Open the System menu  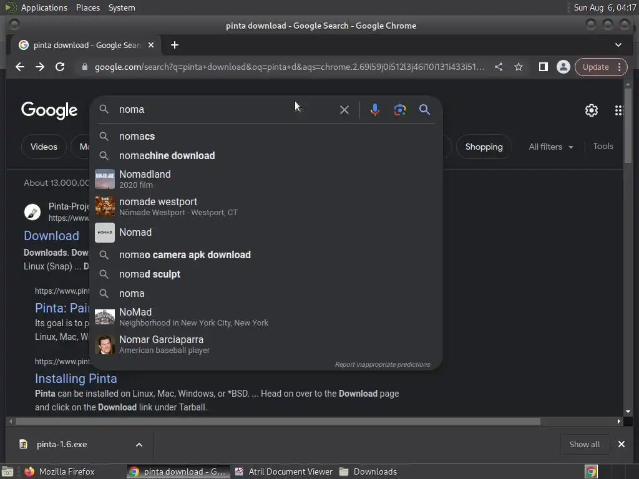coord(122,7)
